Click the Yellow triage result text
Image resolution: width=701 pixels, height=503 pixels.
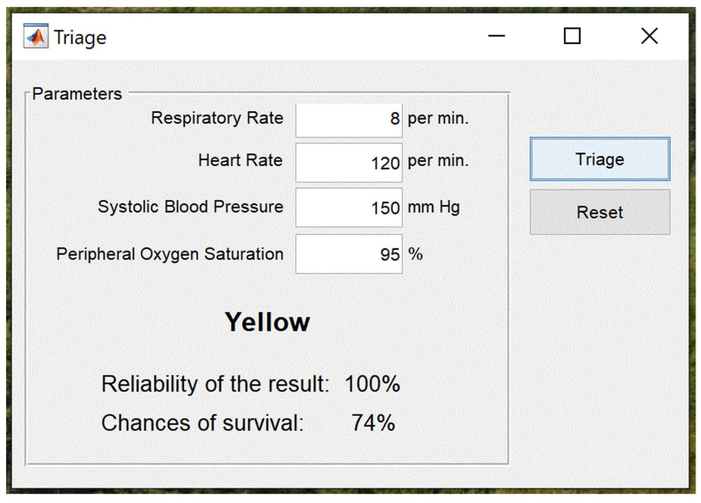pos(267,322)
